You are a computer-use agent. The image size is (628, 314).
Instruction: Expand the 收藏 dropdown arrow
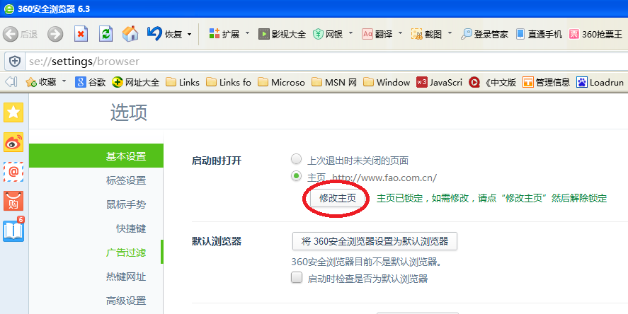64,81
